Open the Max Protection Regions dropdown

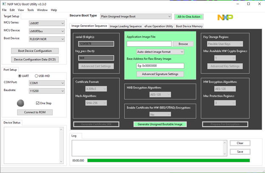click(225, 103)
